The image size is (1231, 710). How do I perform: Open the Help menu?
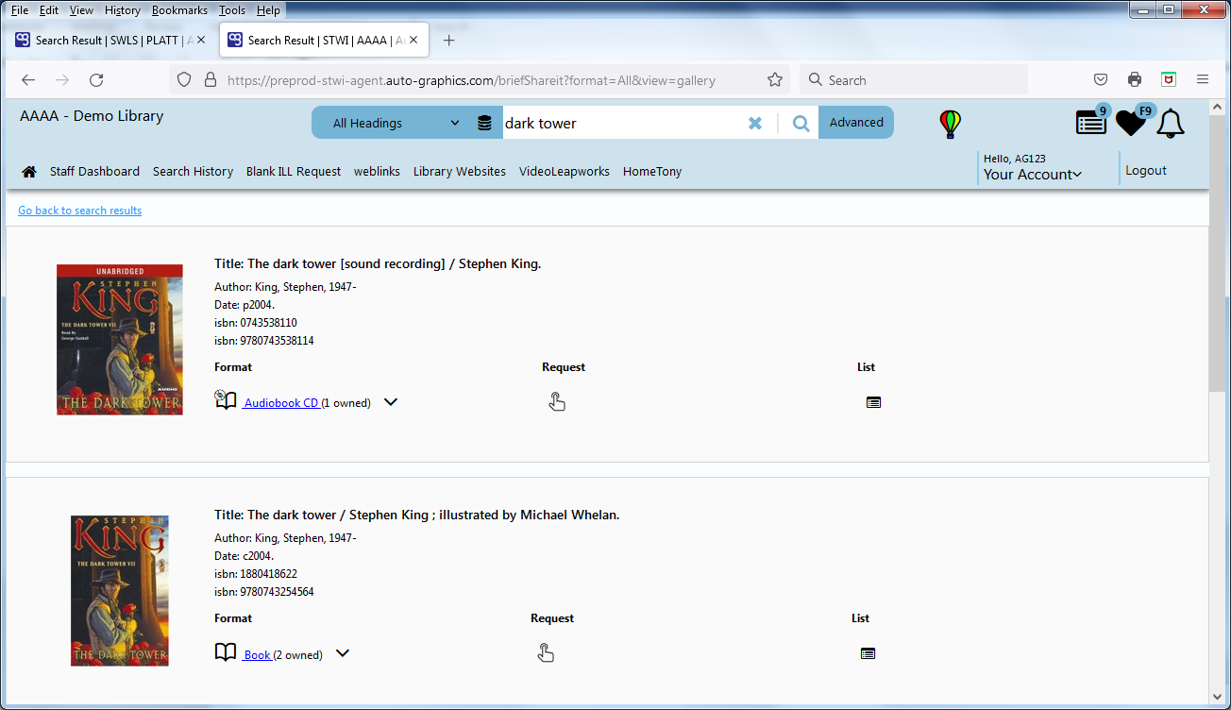[x=268, y=10]
